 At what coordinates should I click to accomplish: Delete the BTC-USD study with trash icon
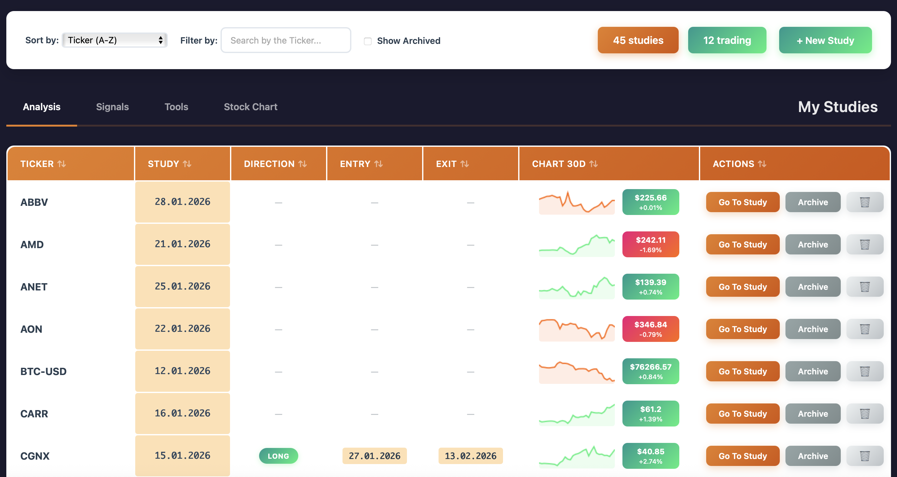865,371
